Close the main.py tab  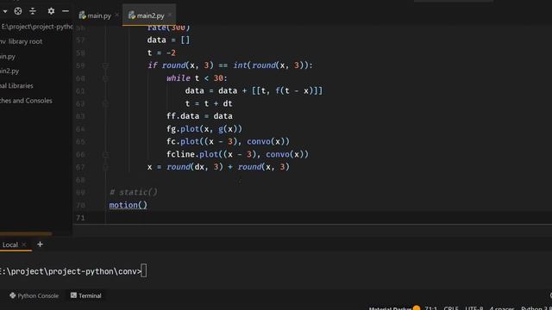(117, 15)
